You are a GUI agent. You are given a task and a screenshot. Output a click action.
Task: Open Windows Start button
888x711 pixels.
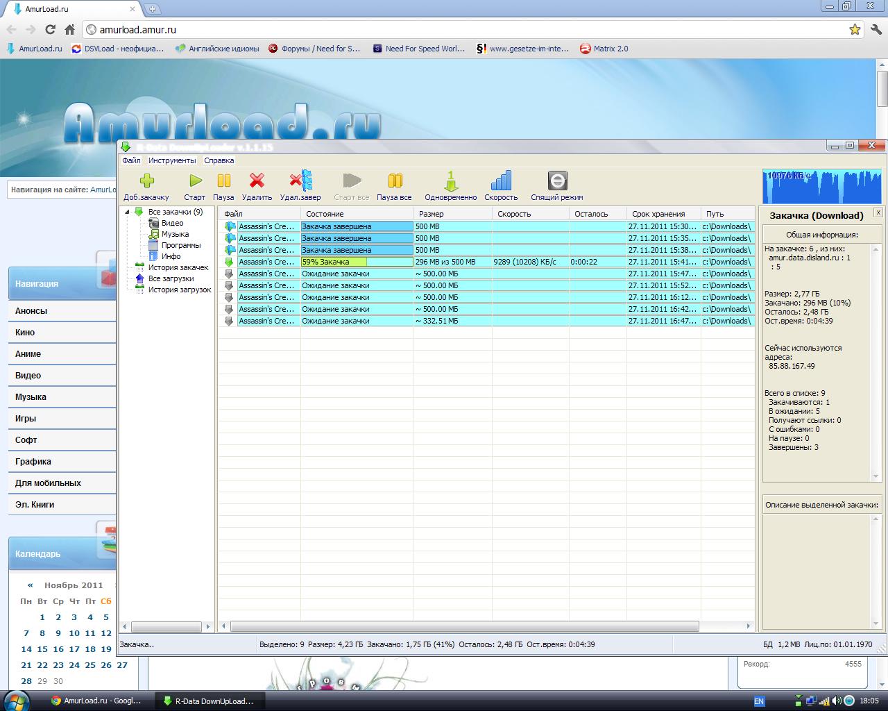tap(15, 701)
